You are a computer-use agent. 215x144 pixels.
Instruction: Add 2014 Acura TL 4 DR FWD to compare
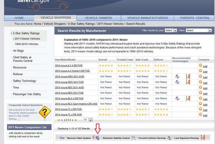pyautogui.click(x=203, y=109)
